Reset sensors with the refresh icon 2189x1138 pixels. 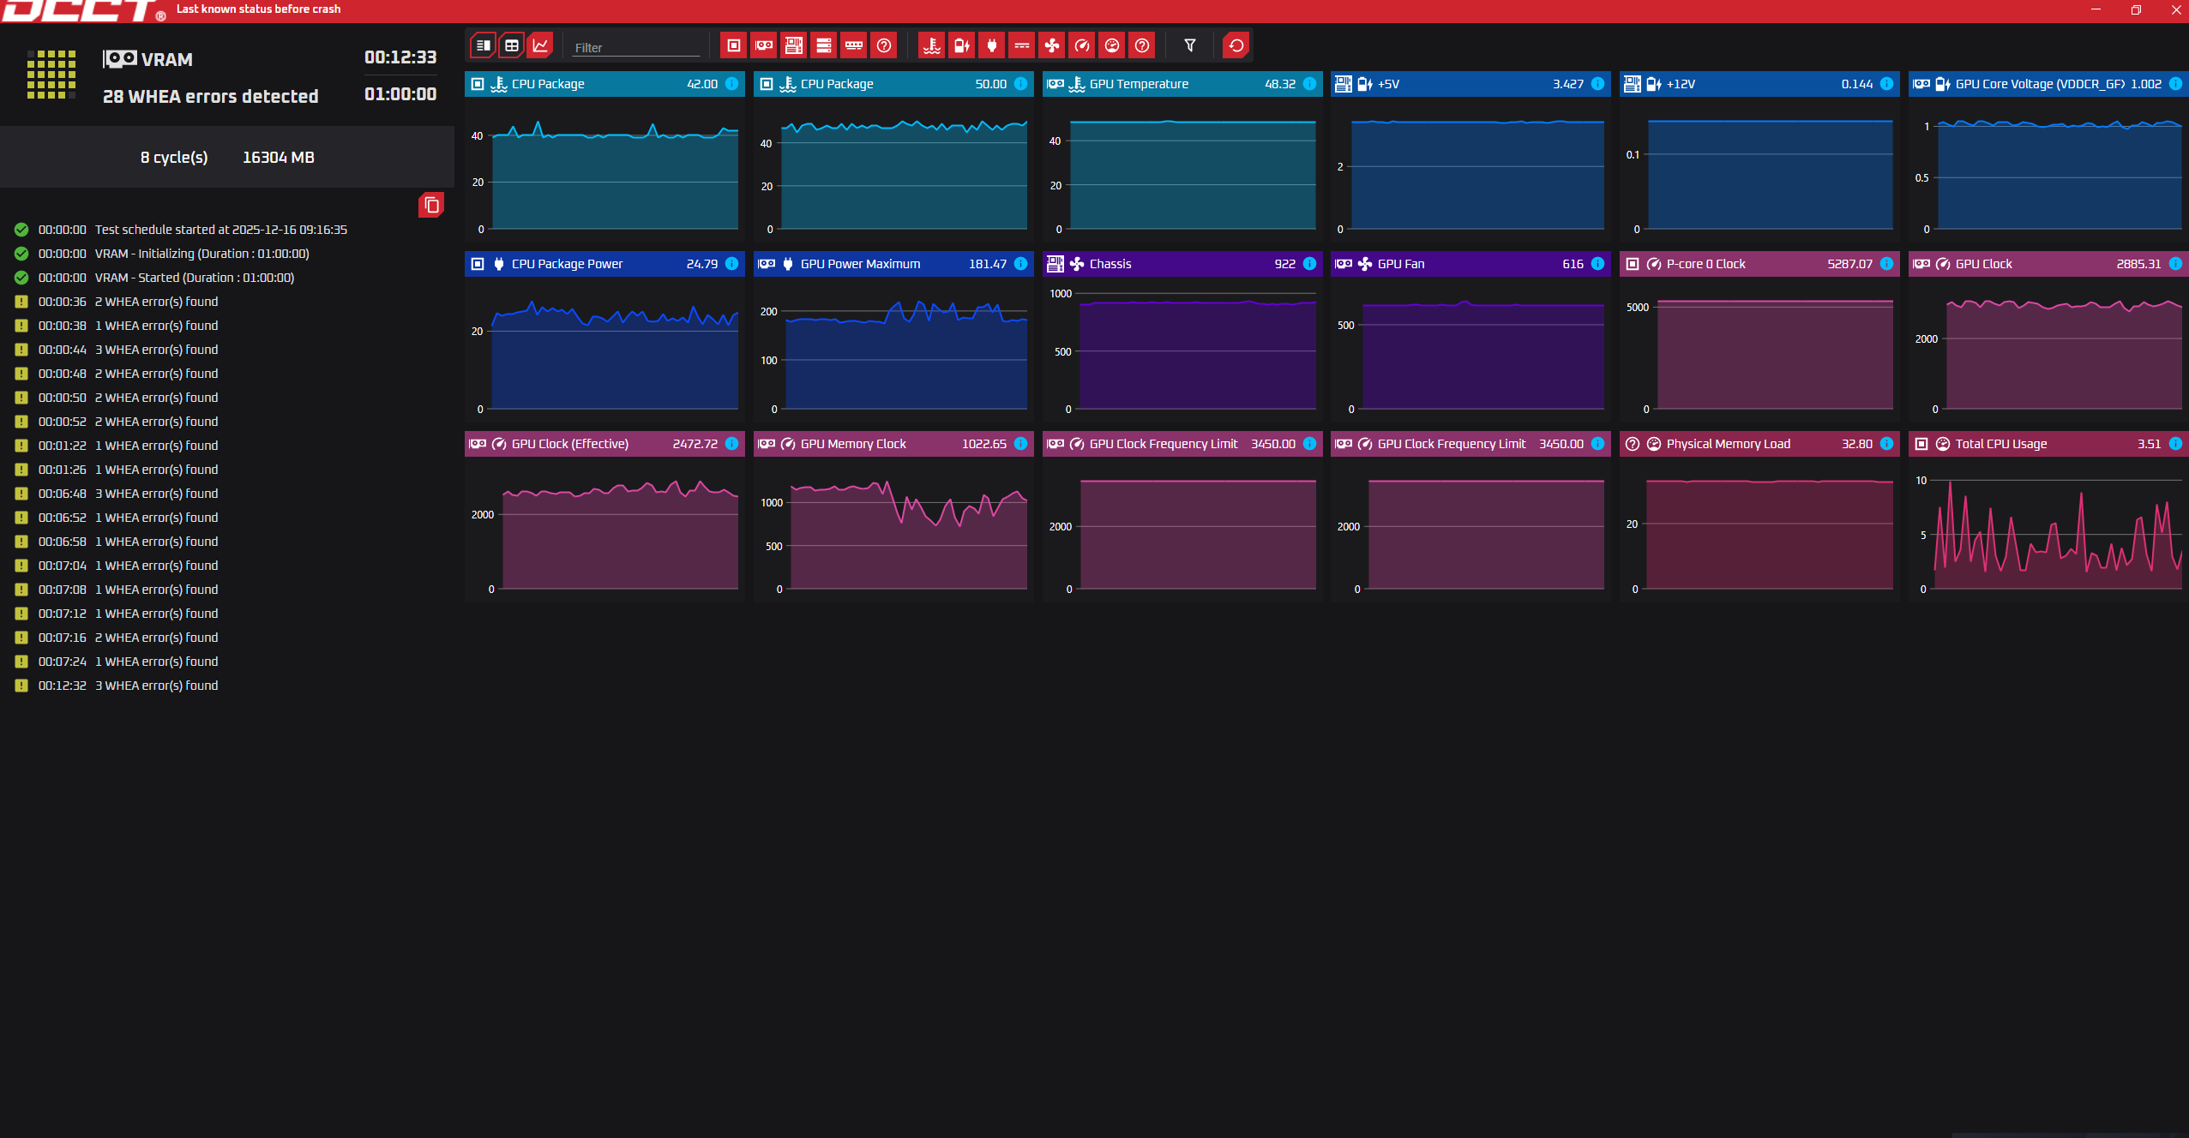(x=1236, y=46)
